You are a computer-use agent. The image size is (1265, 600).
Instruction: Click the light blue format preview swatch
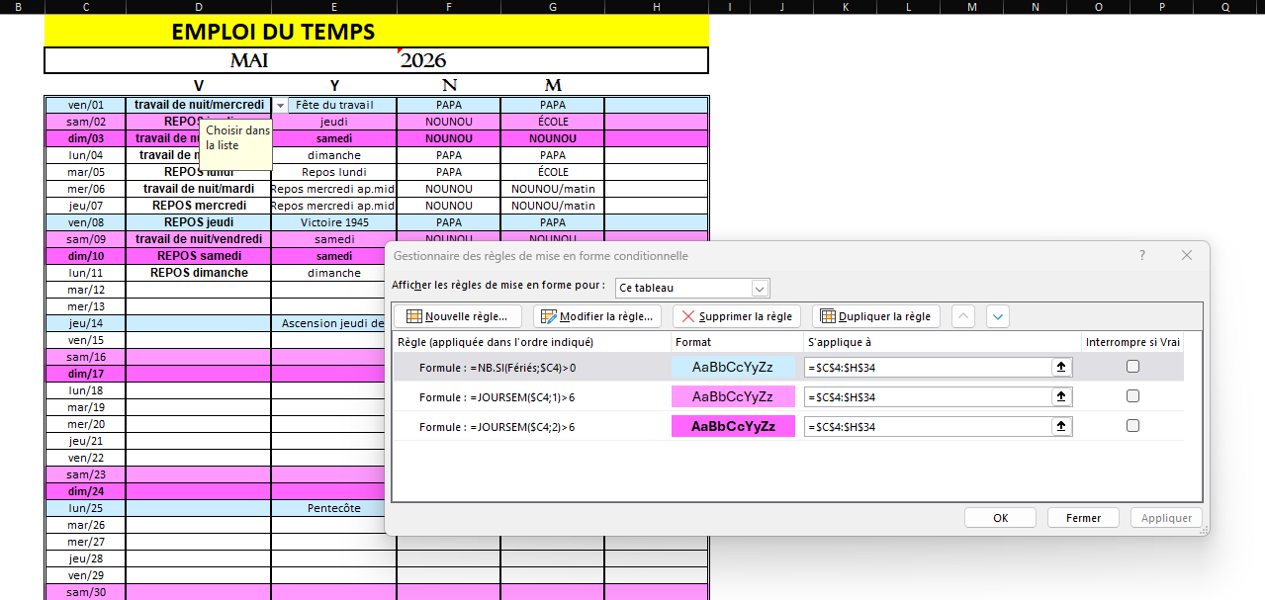(733, 367)
